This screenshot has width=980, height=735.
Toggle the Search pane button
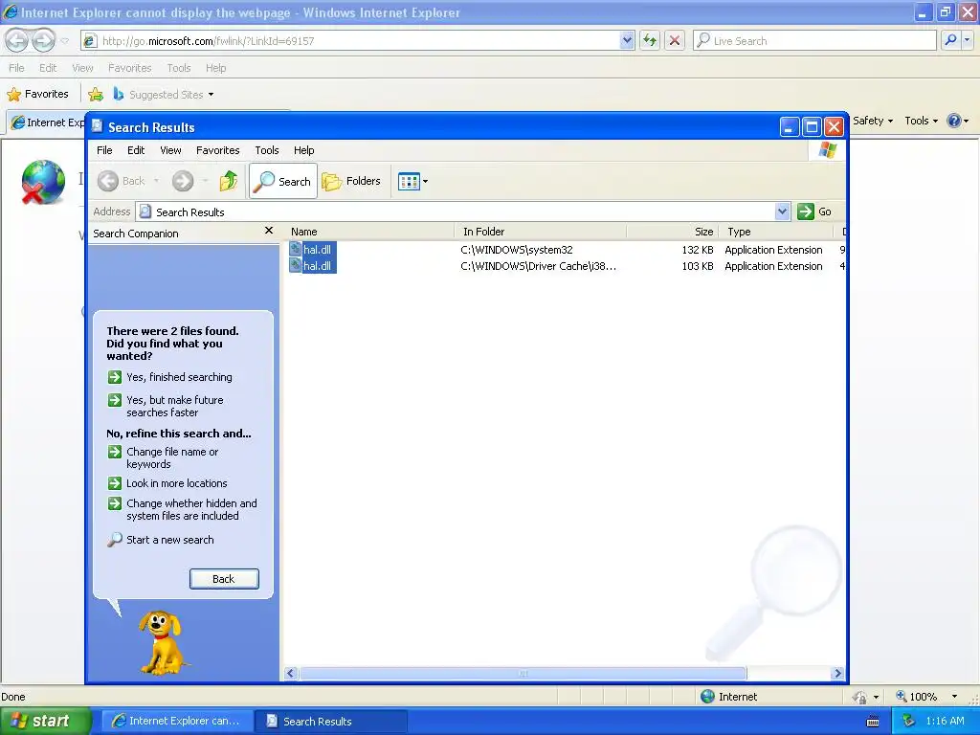(x=283, y=181)
